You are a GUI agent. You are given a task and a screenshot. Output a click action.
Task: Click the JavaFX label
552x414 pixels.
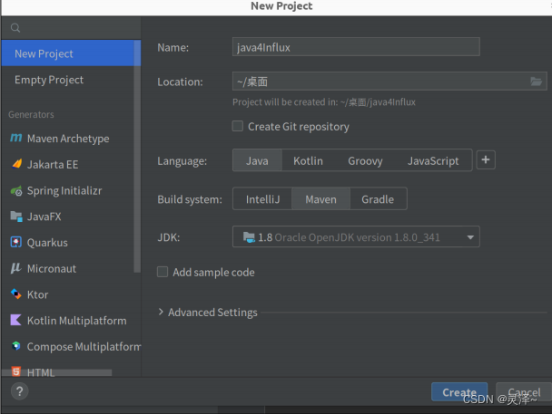[44, 217]
